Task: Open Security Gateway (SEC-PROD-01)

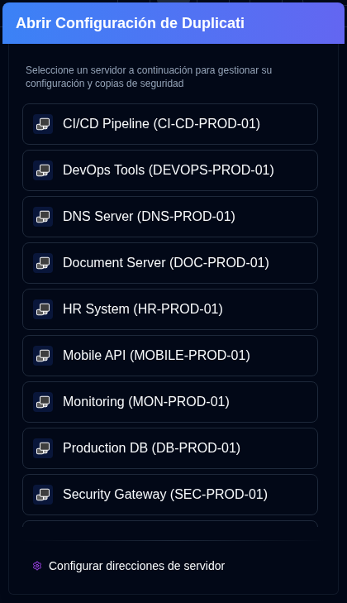Action: 170,495
